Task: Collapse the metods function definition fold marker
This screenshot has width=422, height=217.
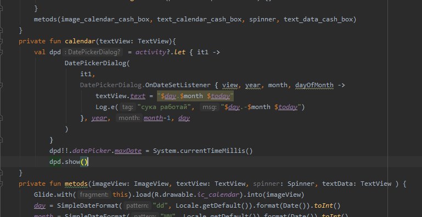Action: coord(1,184)
